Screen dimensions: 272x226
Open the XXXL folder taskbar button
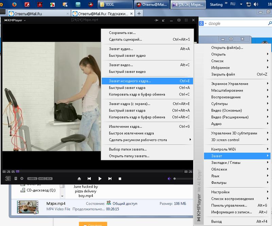click(x=115, y=4)
